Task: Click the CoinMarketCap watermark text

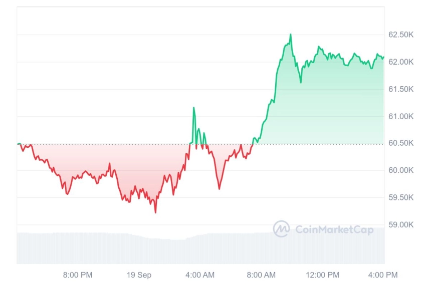Action: point(334,229)
